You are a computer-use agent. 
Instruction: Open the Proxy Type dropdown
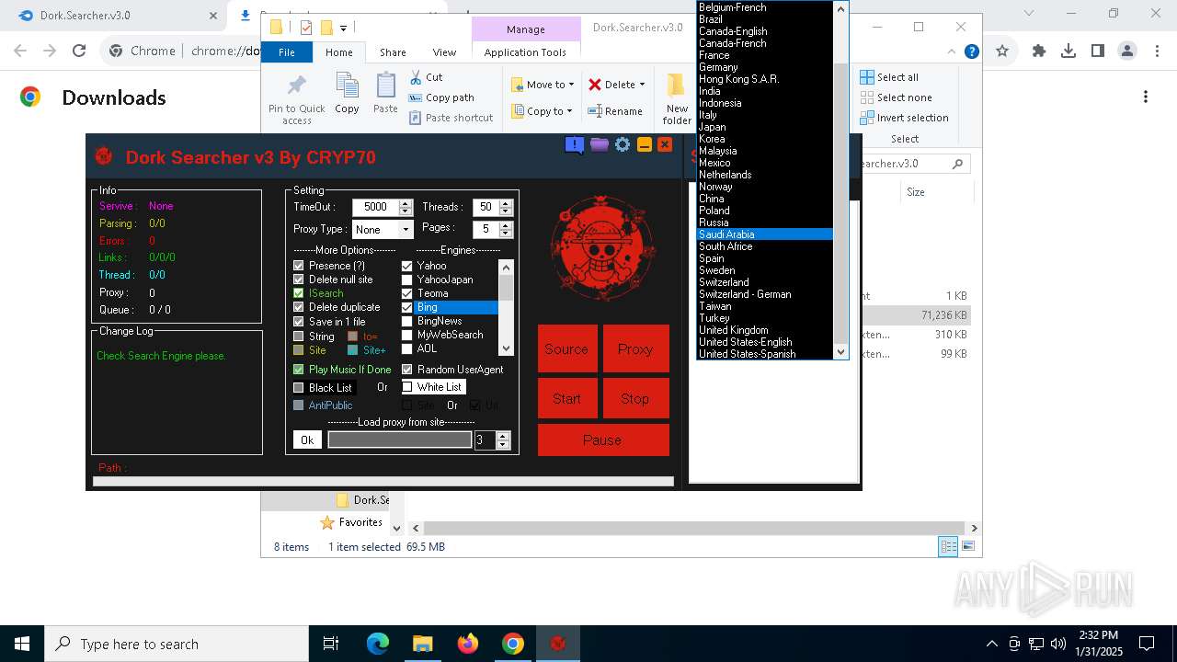tap(406, 229)
